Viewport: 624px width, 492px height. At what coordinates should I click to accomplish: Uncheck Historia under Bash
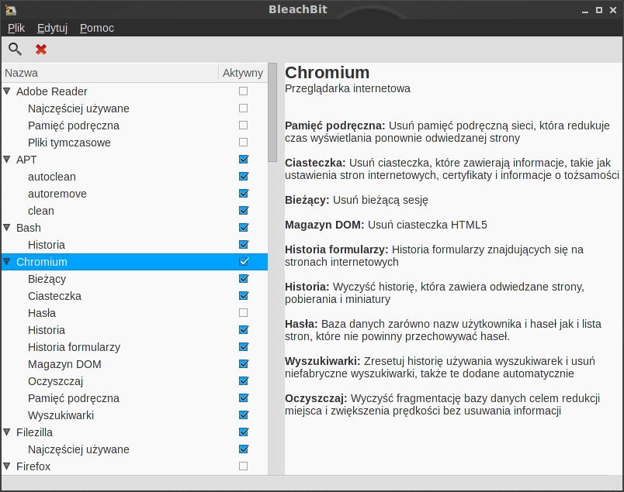(243, 245)
